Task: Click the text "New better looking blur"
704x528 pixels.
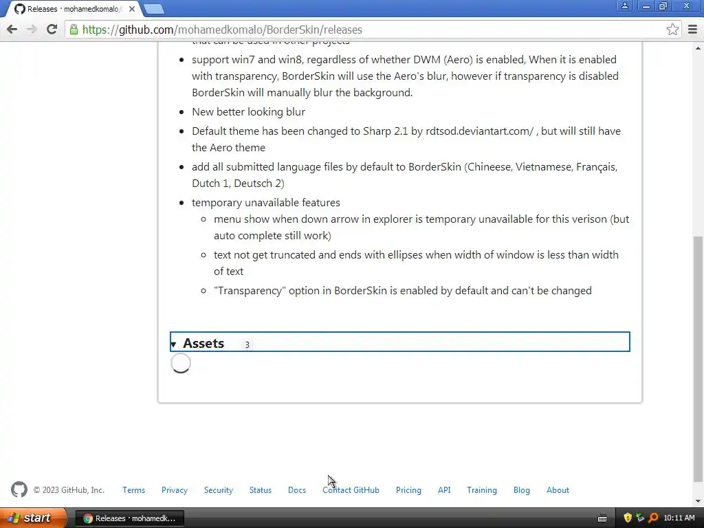Action: [x=248, y=112]
